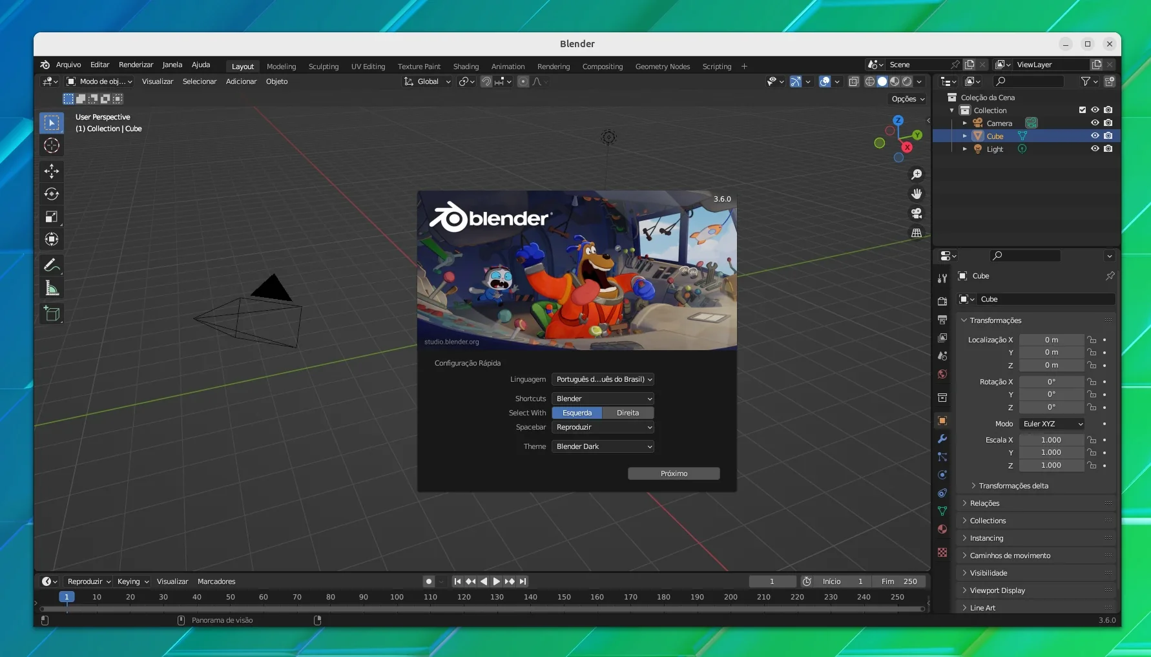
Task: Open the Modifiers wrench properties tab
Action: click(942, 439)
